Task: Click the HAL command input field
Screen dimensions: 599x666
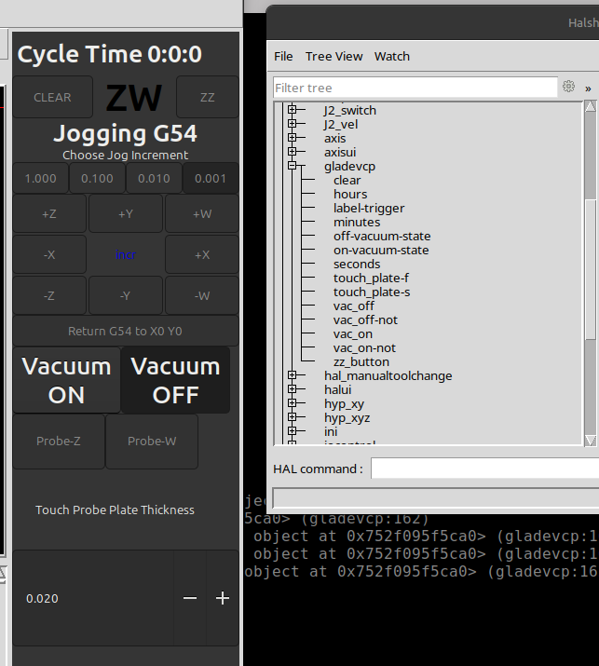Action: tap(484, 469)
